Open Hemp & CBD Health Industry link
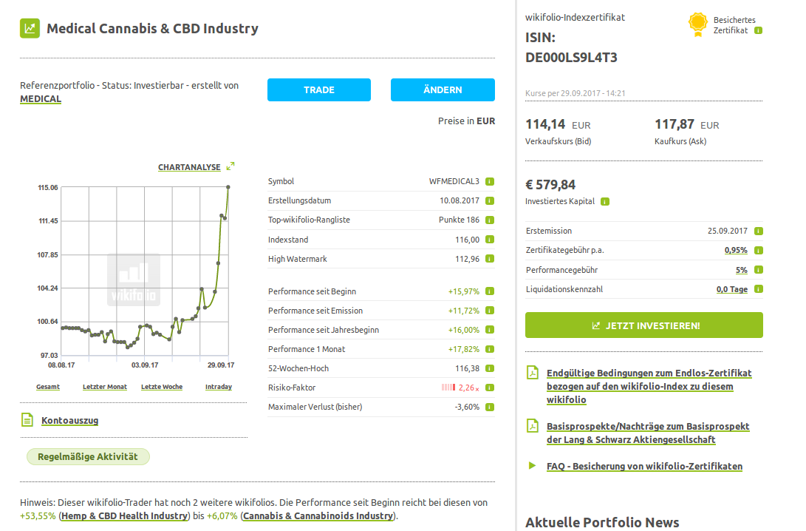This screenshot has height=531, width=806. point(124,515)
